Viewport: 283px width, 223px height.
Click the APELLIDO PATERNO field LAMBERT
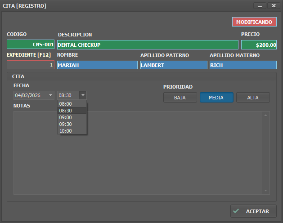point(174,65)
